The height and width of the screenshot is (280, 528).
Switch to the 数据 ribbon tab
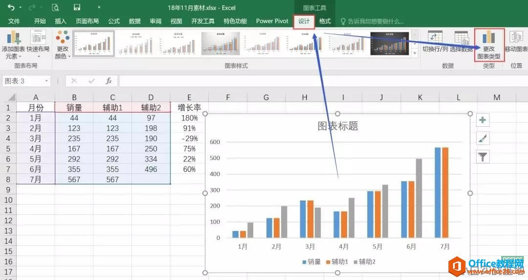[135, 21]
